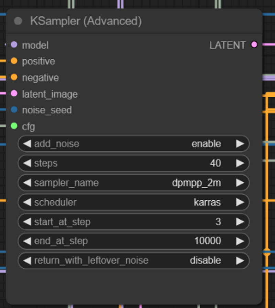
Task: Toggle return_with_leftover_noise using right arrow
Action: tap(240, 261)
